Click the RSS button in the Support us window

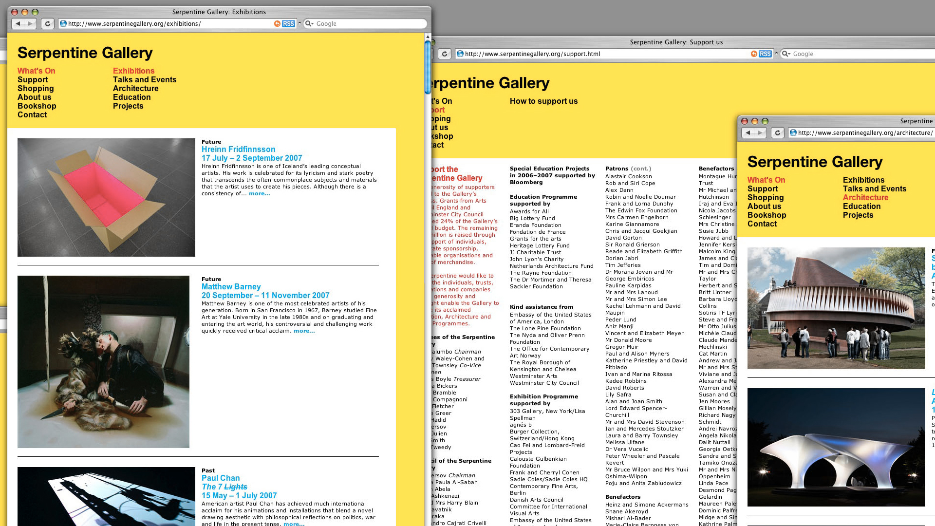pyautogui.click(x=765, y=54)
